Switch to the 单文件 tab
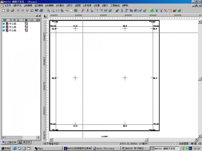This screenshot has height=151, width=202. click(24, 142)
